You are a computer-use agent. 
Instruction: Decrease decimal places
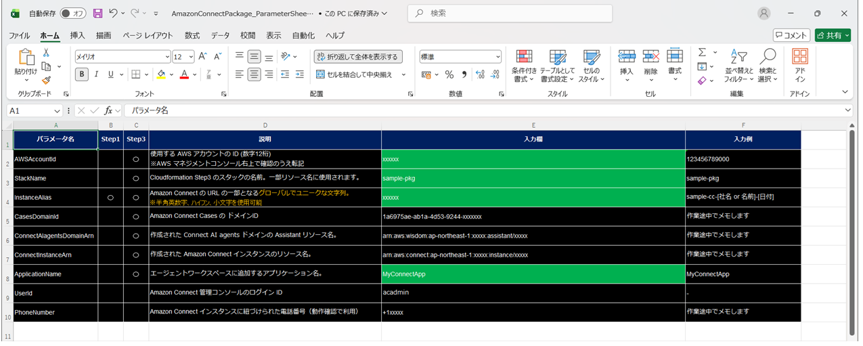495,74
